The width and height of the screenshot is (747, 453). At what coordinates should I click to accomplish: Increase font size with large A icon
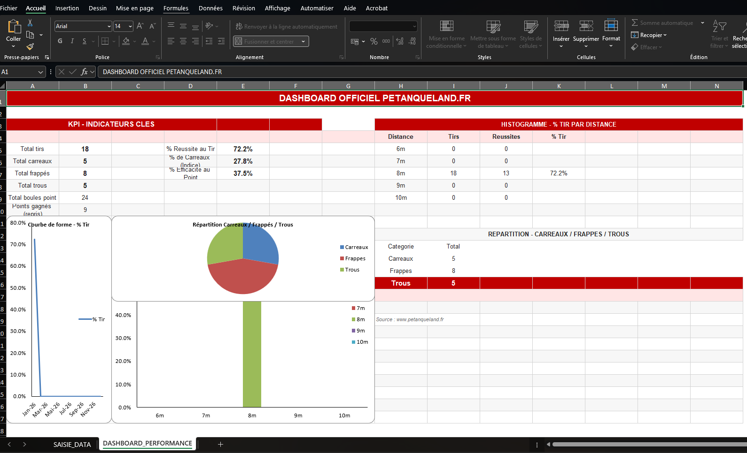pos(140,26)
